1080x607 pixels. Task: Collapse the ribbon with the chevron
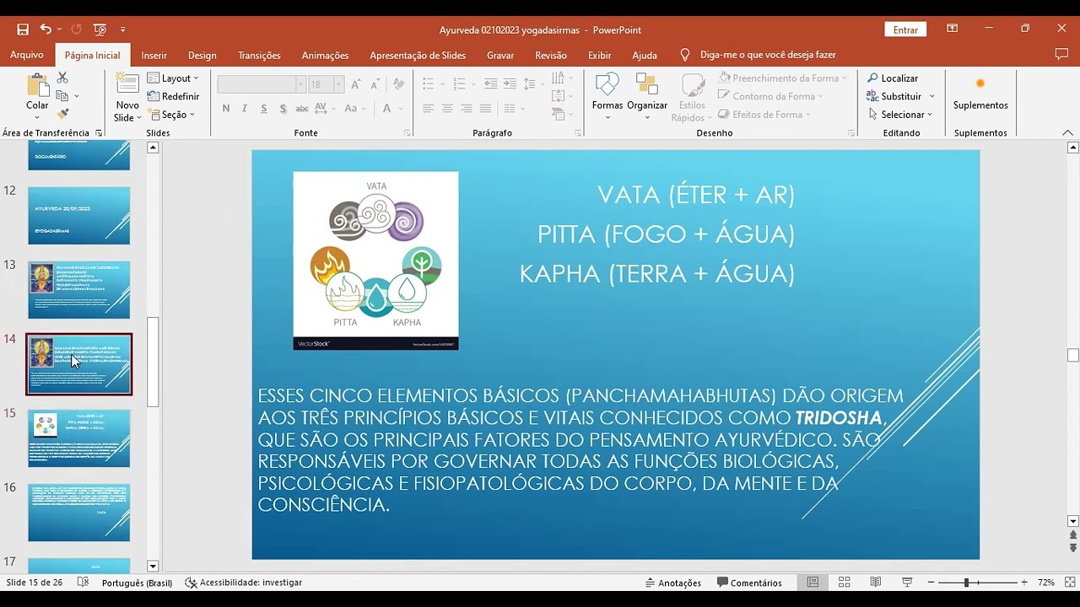click(1067, 133)
